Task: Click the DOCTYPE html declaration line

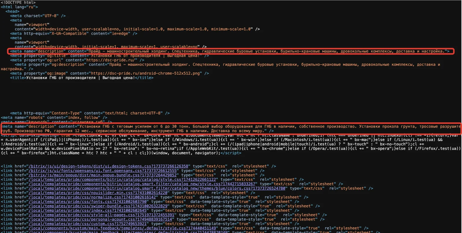Action: click(18, 3)
